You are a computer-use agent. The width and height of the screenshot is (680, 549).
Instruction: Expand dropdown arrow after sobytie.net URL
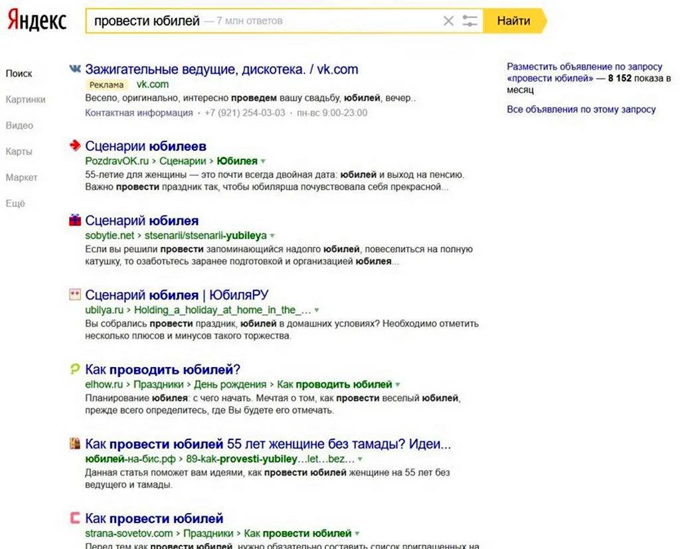click(272, 236)
